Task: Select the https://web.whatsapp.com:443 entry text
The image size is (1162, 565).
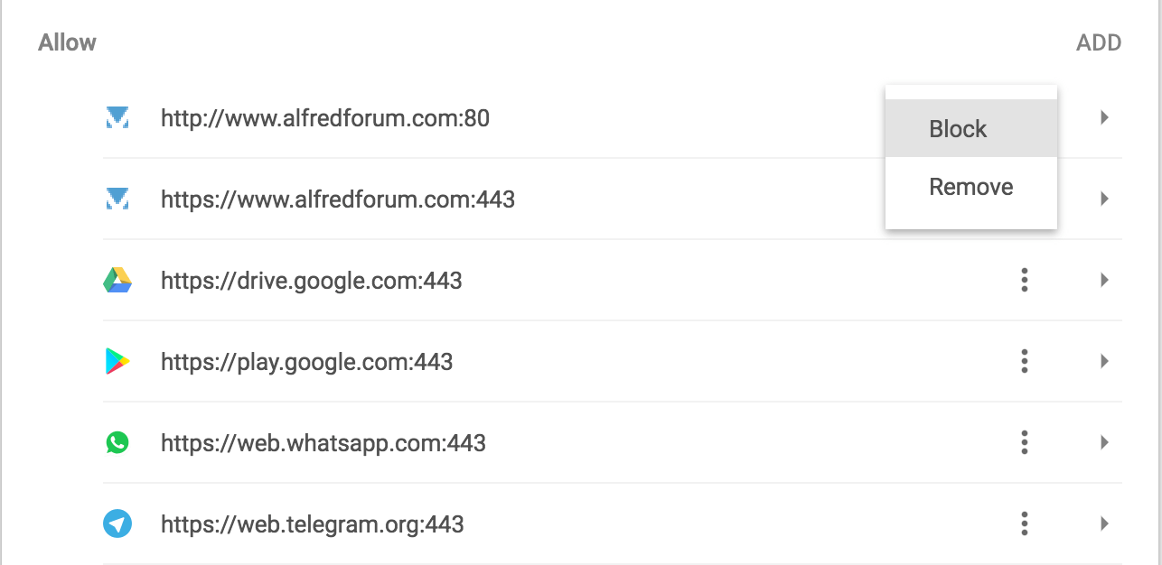Action: coord(323,443)
